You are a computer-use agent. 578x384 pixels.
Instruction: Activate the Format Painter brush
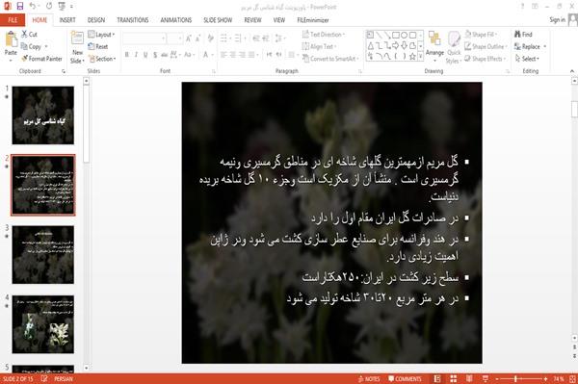tap(41, 59)
